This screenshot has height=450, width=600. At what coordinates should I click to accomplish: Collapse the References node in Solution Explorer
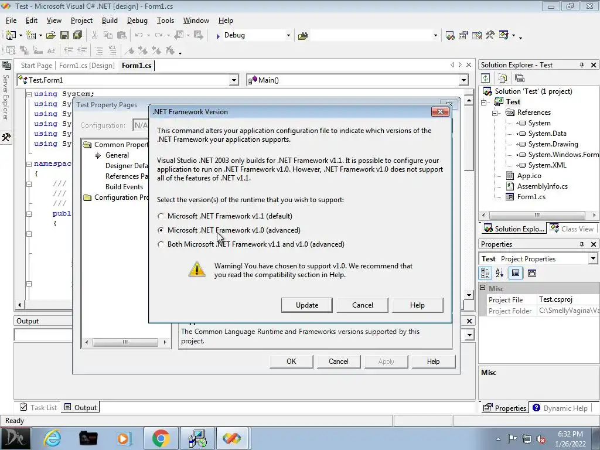[495, 113]
